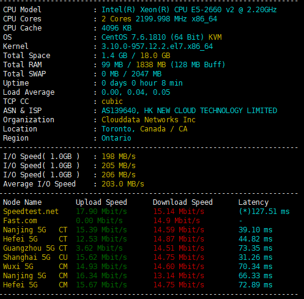This screenshot has width=304, height=299.
Task: Click the Upload Speed column header
Action: click(x=102, y=202)
